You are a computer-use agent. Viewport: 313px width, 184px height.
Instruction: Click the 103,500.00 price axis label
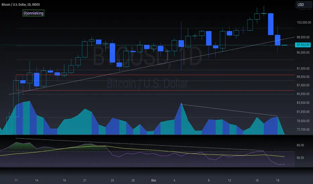(x=304, y=22)
